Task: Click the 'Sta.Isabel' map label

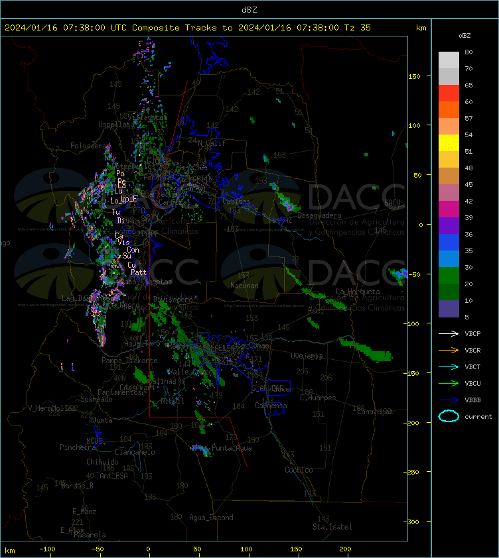Action: tap(332, 527)
